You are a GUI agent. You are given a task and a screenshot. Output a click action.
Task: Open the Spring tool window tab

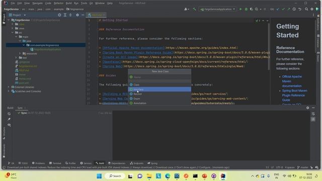[x=152, y=163]
